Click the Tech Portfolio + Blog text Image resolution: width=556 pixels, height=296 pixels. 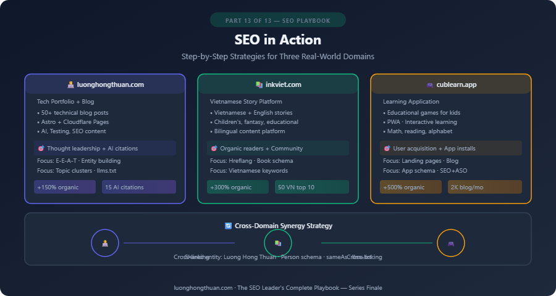coord(65,102)
